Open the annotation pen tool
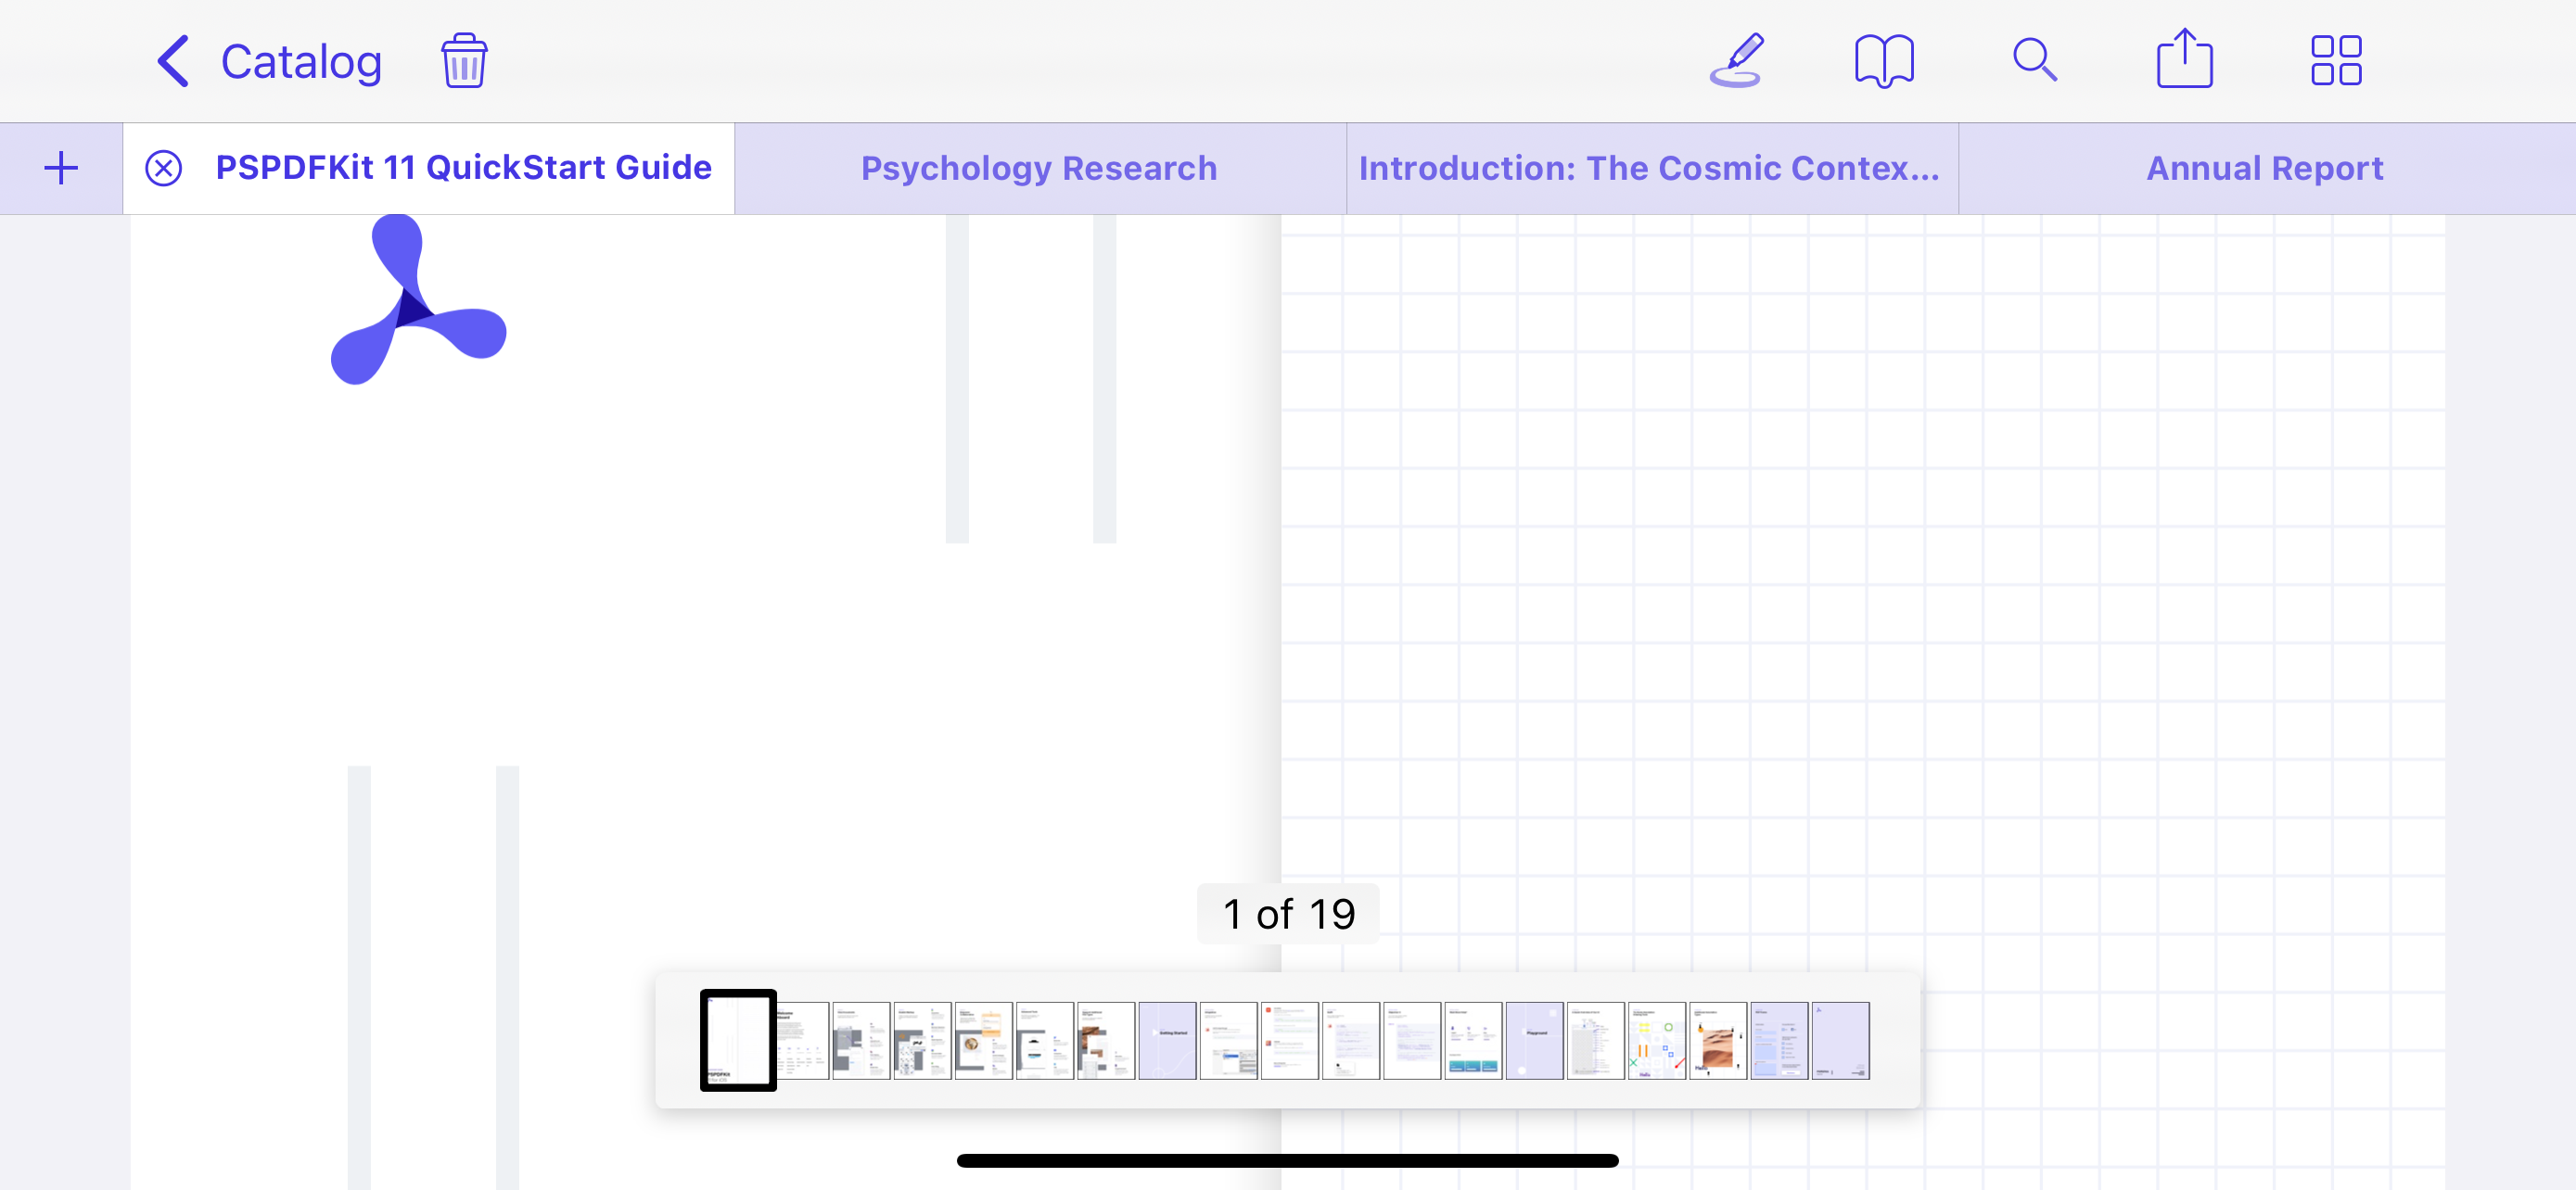The width and height of the screenshot is (2576, 1190). point(1737,60)
